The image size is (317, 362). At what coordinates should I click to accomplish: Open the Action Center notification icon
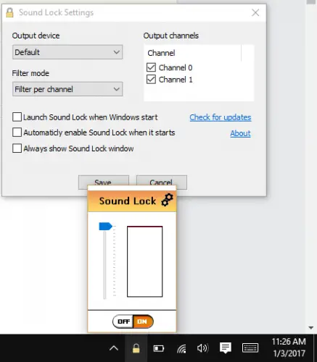pos(226,348)
